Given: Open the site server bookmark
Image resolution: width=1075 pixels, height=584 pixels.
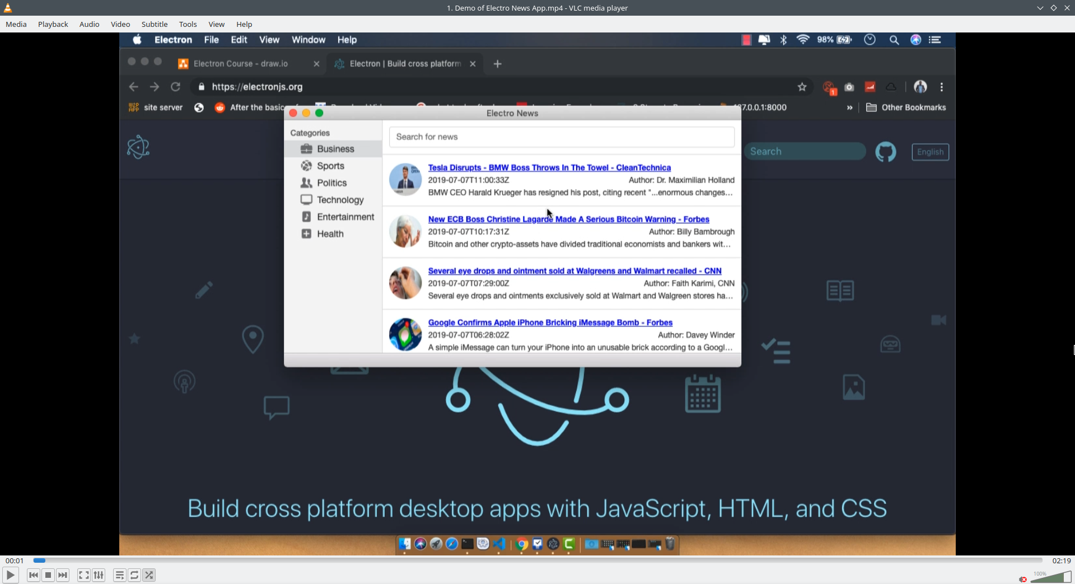Looking at the screenshot, I should (156, 108).
